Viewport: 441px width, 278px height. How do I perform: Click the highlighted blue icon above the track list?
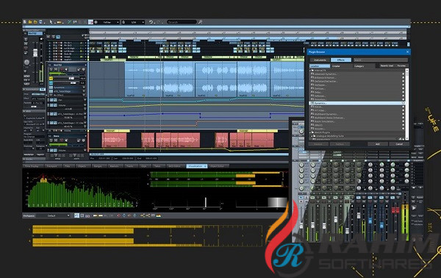pos(58,37)
